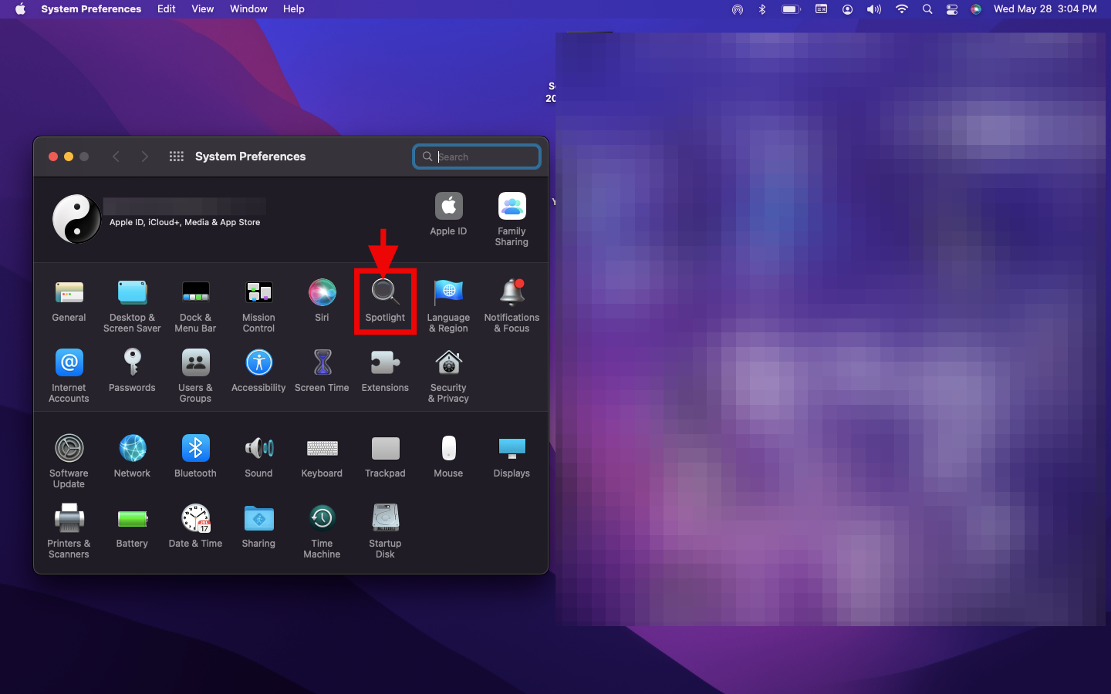Image resolution: width=1111 pixels, height=694 pixels.
Task: Open Mission Control settings
Action: click(x=258, y=306)
